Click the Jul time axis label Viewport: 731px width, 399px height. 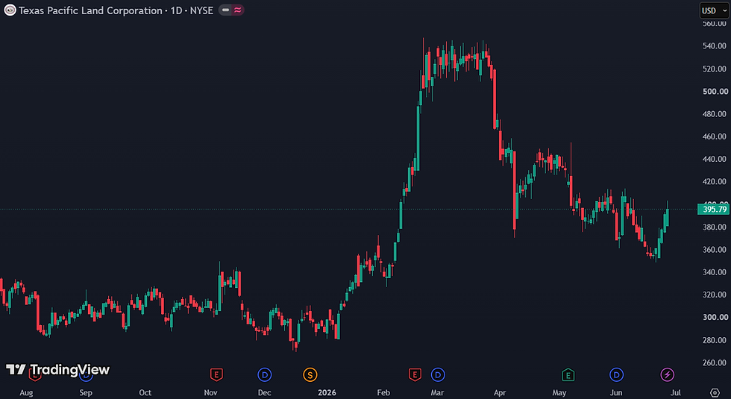coord(676,393)
